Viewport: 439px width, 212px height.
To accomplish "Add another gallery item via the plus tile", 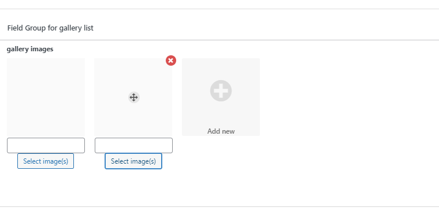I will coord(221,97).
